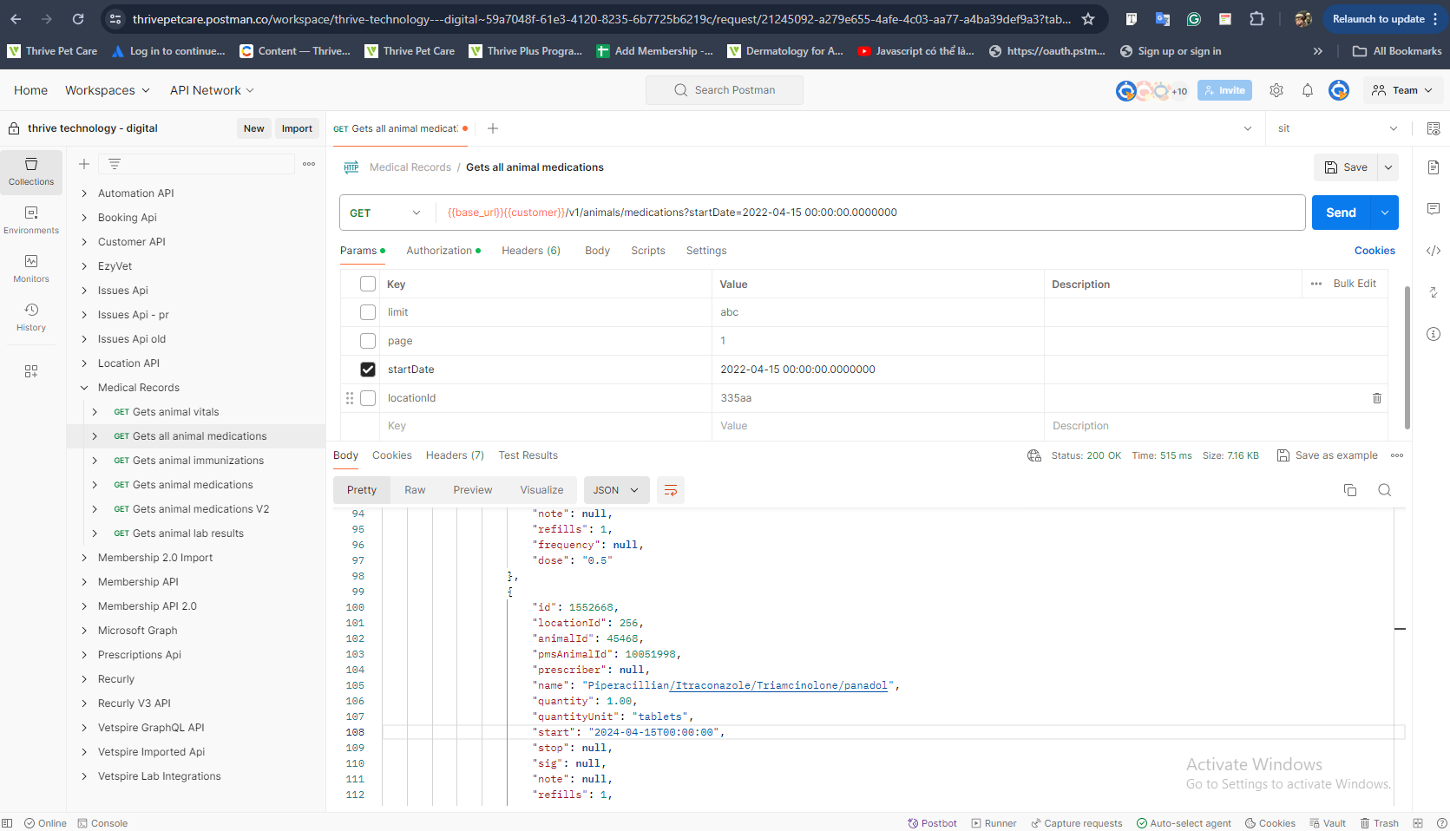Image resolution: width=1450 pixels, height=831 pixels.
Task: Open the Save options dropdown arrow
Action: tap(1388, 167)
